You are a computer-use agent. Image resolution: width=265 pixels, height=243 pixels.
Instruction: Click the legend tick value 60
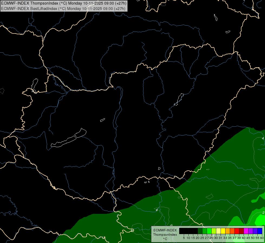point(262,238)
